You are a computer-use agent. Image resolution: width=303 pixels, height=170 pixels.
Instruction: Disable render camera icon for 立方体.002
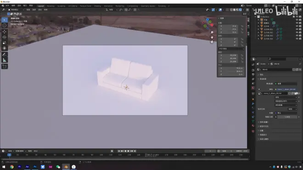tap(300, 33)
